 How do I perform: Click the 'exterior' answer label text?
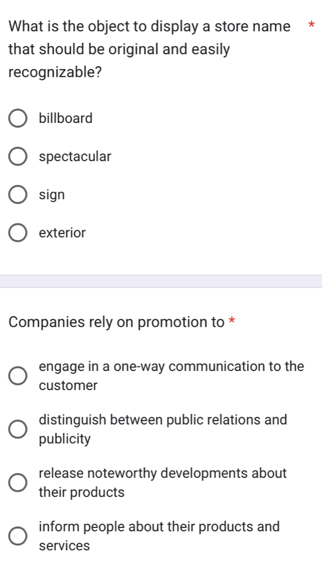point(62,233)
